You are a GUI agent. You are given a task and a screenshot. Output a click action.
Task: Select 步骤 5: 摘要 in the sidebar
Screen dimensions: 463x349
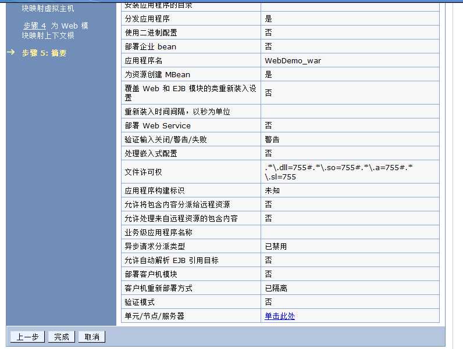44,53
